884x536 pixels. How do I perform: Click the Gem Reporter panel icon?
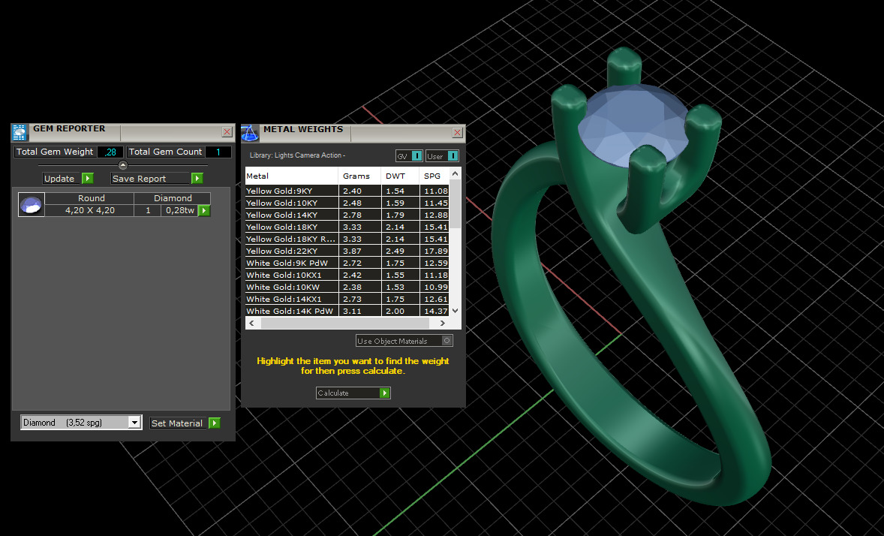point(20,132)
